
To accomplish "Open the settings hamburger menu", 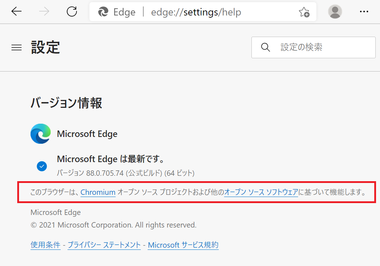I will tap(17, 47).
